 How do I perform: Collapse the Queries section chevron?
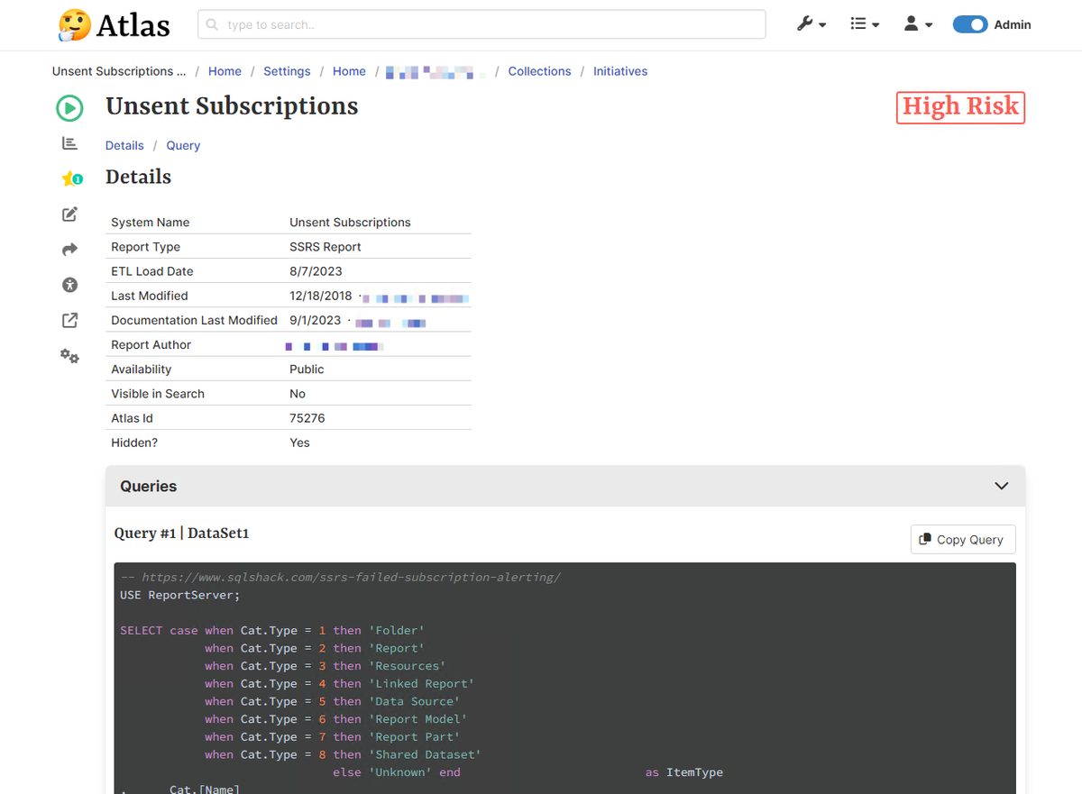[1001, 486]
